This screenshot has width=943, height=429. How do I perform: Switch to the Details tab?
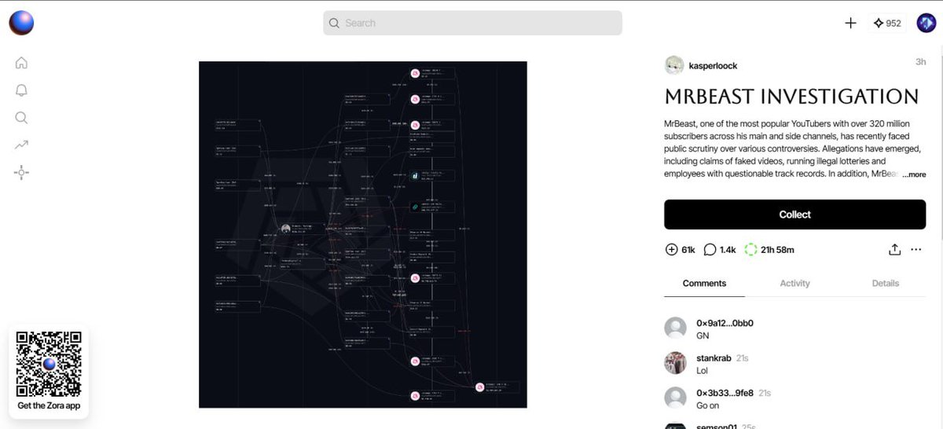(886, 283)
